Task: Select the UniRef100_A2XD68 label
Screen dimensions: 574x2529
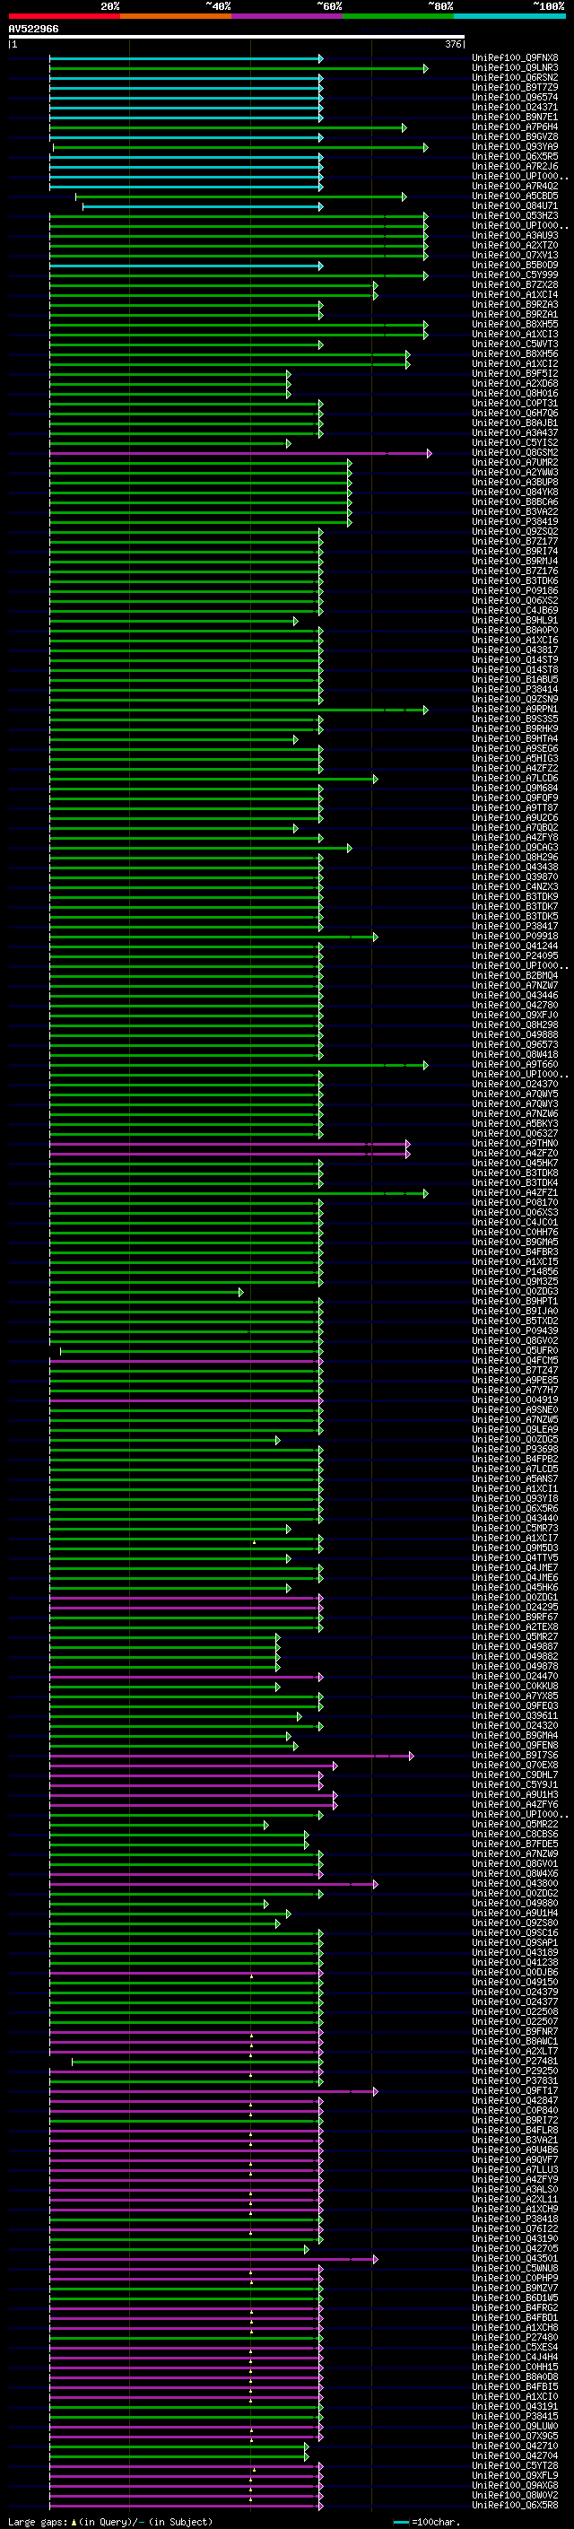Action: tap(515, 383)
